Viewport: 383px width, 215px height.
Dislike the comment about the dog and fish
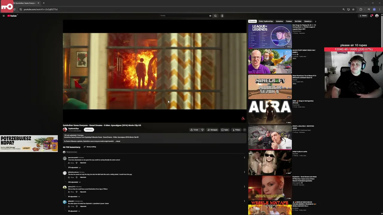[x=76, y=177]
